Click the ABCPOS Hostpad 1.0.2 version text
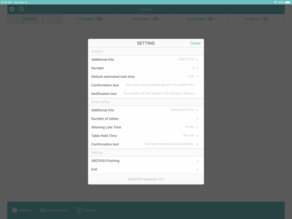 point(146,179)
